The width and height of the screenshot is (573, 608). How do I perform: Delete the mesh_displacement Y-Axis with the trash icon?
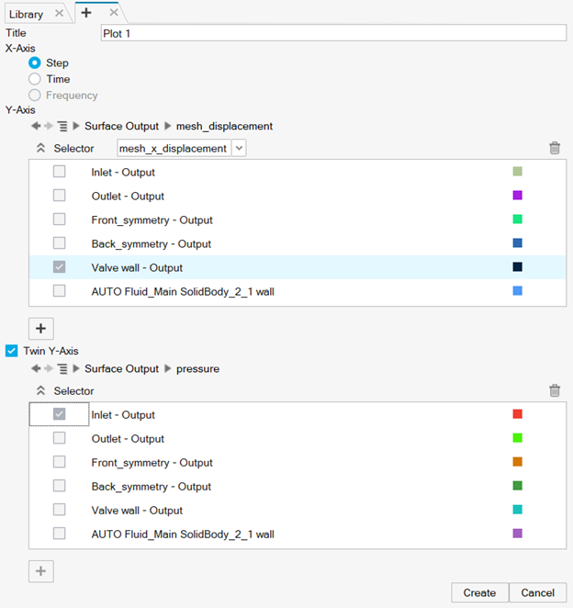555,148
